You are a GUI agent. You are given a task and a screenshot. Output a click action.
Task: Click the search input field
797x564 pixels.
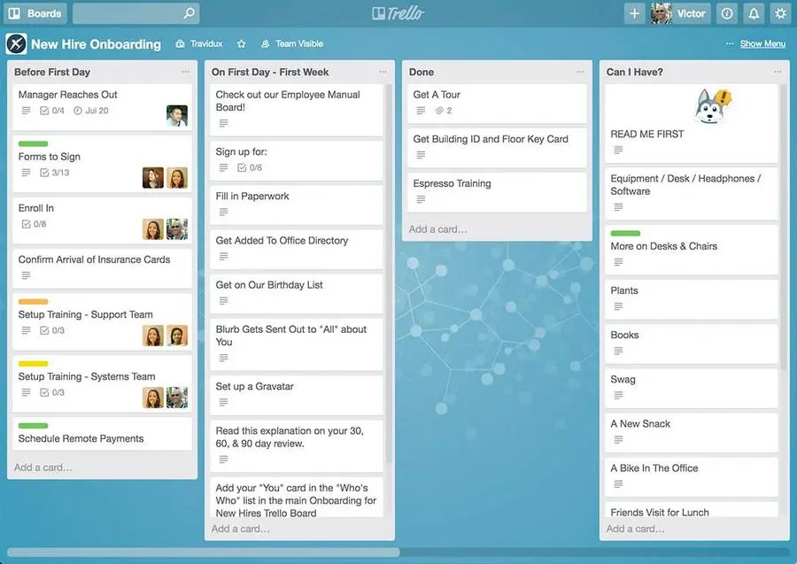[x=133, y=13]
